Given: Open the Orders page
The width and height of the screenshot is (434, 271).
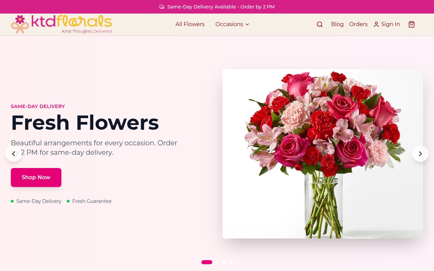Looking at the screenshot, I should tap(358, 24).
